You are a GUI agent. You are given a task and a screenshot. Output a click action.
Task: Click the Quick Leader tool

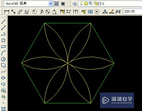pyautogui.click(x=84, y=12)
